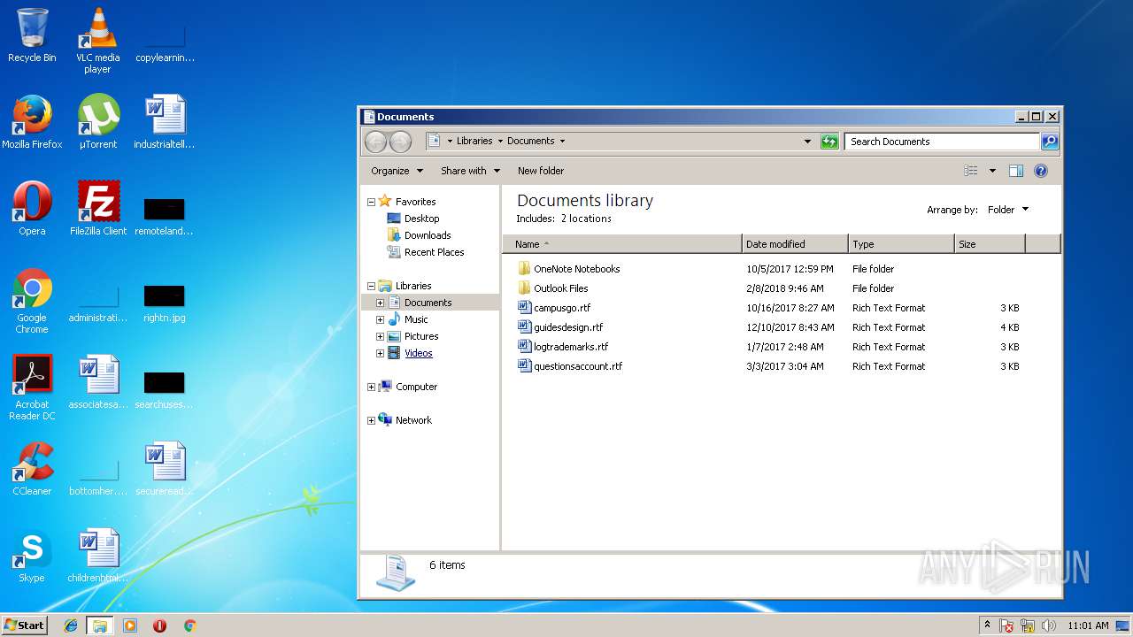This screenshot has height=637, width=1133.
Task: Change view with the view icon
Action: pyautogui.click(x=971, y=171)
